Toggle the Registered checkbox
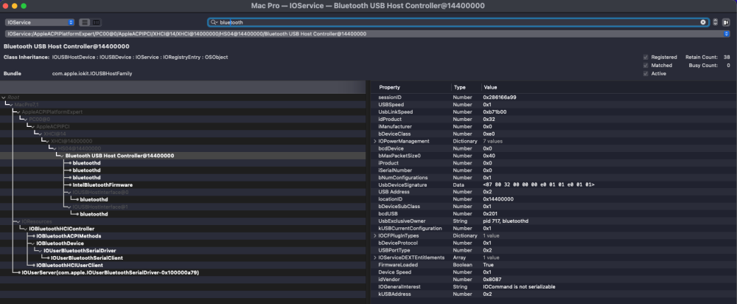 (x=646, y=57)
